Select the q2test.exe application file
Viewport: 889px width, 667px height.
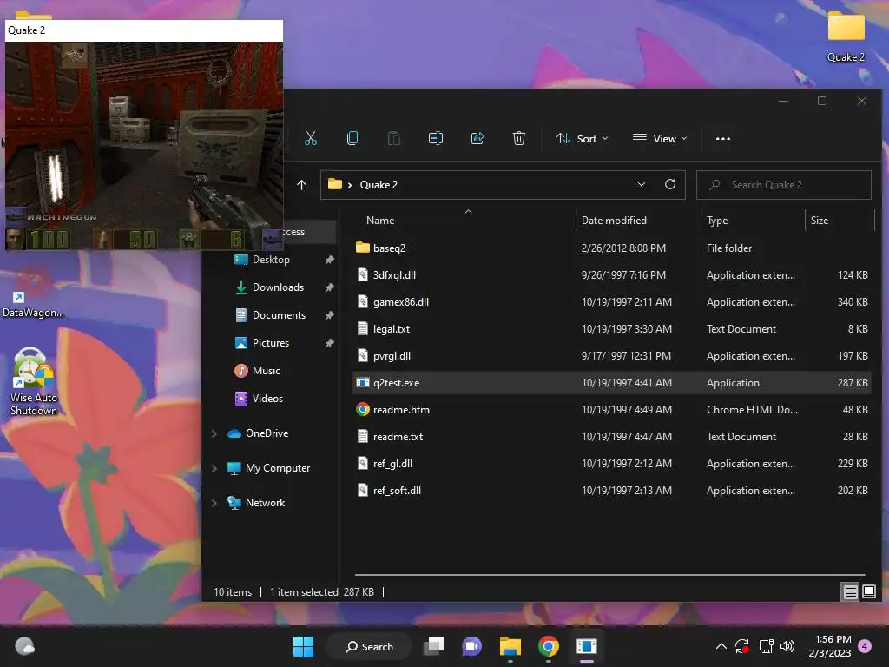pyautogui.click(x=612, y=383)
